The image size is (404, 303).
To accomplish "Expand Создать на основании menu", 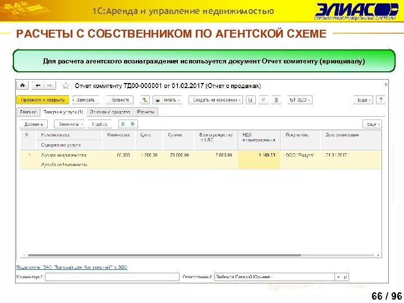I will [x=216, y=100].
